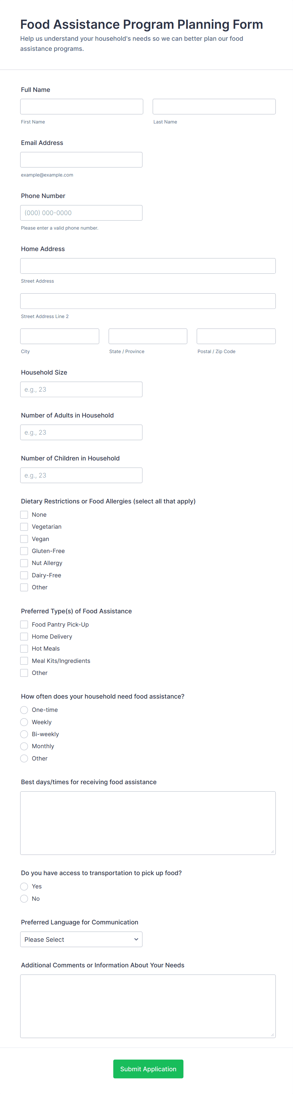Focus the Phone Number field
Viewport: 293px width, 1094px height.
click(x=81, y=213)
